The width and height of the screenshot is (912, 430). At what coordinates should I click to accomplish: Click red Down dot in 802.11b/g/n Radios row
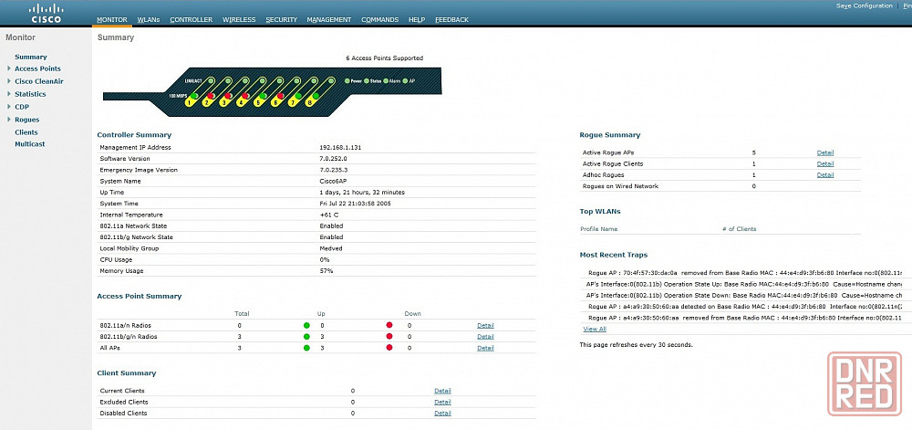389,336
